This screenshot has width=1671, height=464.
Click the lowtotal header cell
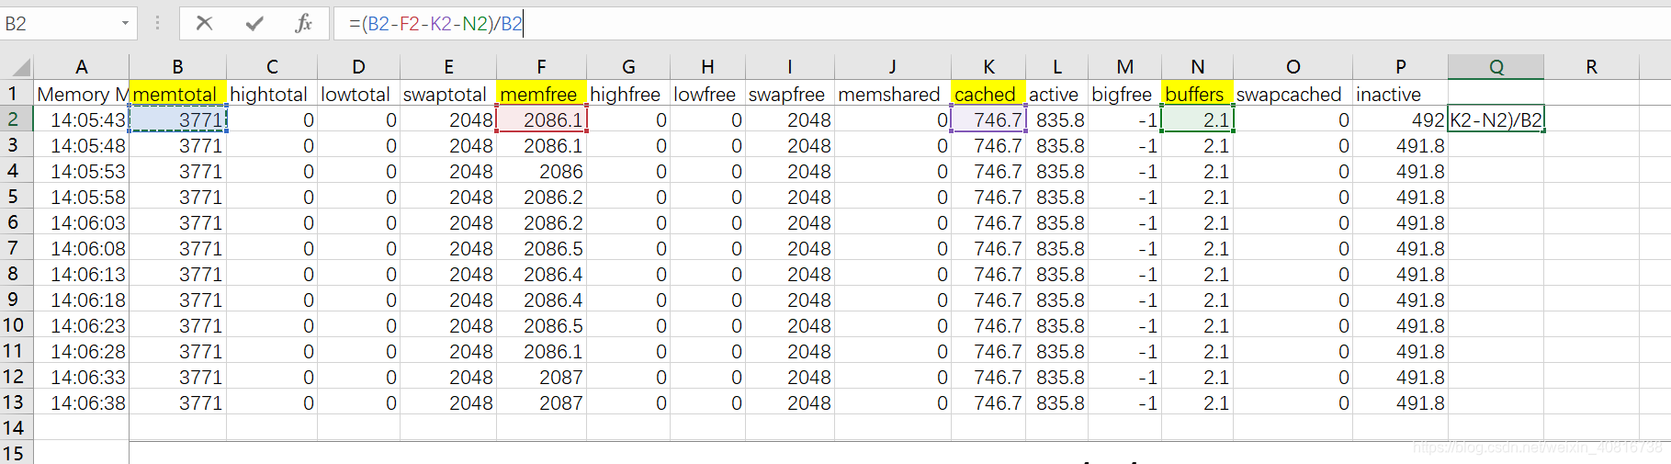pyautogui.click(x=358, y=94)
